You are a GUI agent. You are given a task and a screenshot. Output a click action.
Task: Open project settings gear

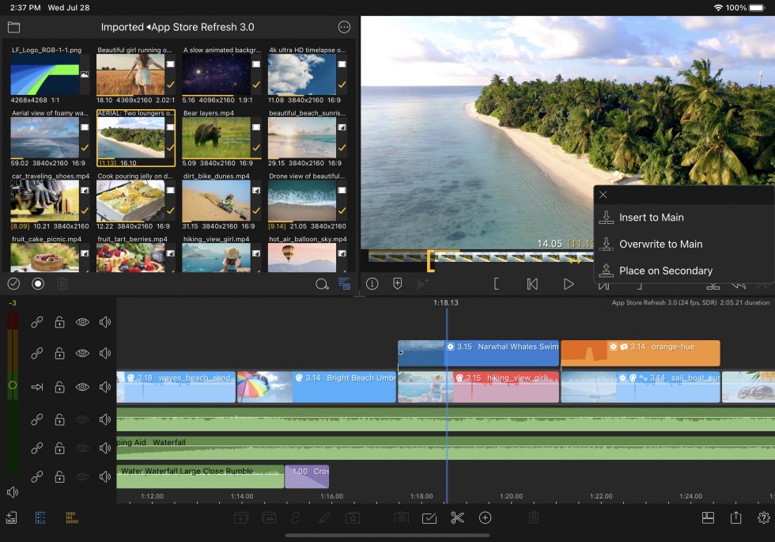point(763,517)
